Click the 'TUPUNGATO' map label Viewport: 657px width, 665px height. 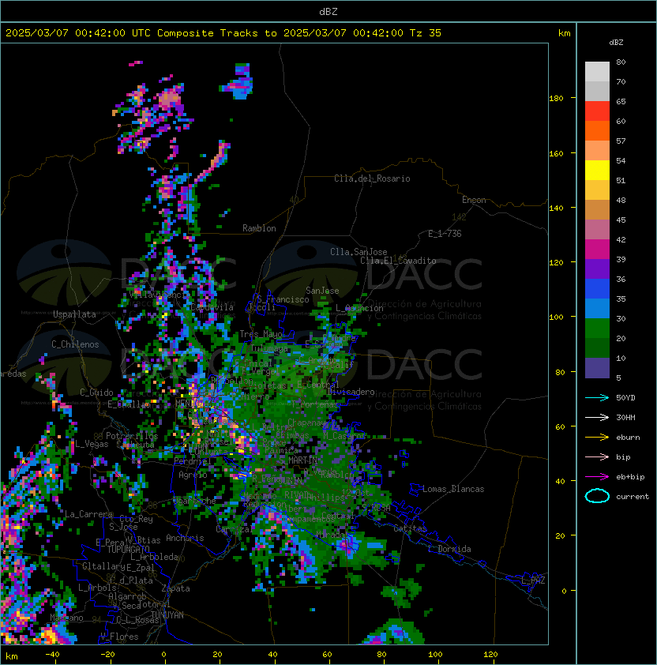[x=129, y=549]
